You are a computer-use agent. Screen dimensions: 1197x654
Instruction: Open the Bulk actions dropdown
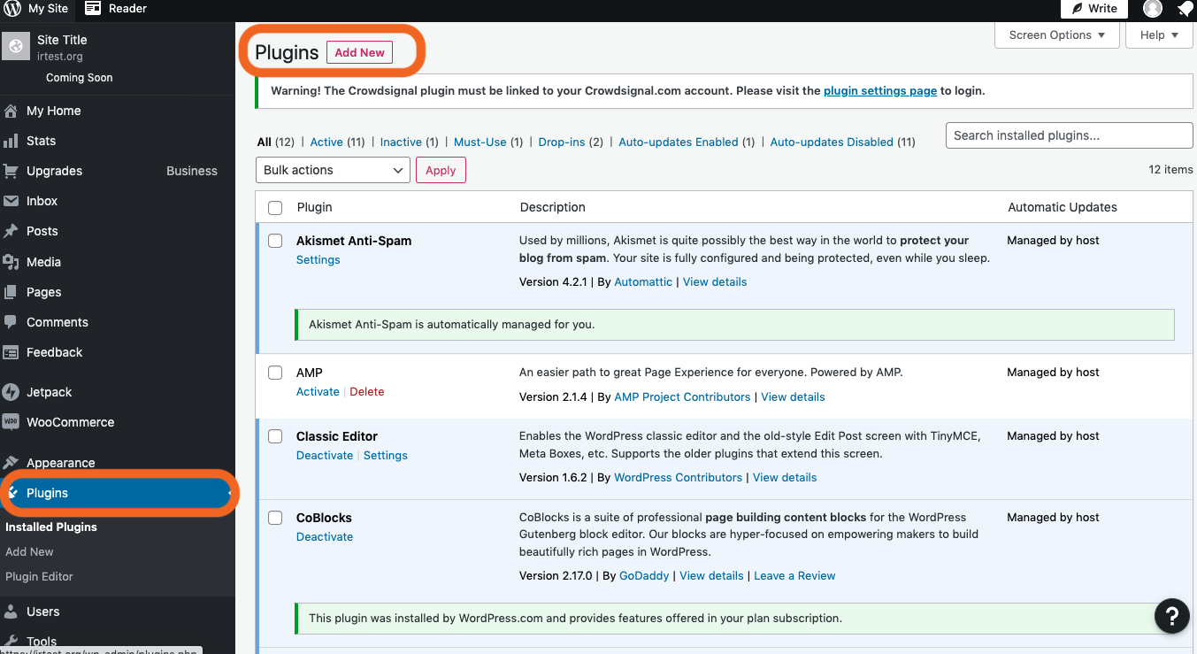tap(333, 170)
